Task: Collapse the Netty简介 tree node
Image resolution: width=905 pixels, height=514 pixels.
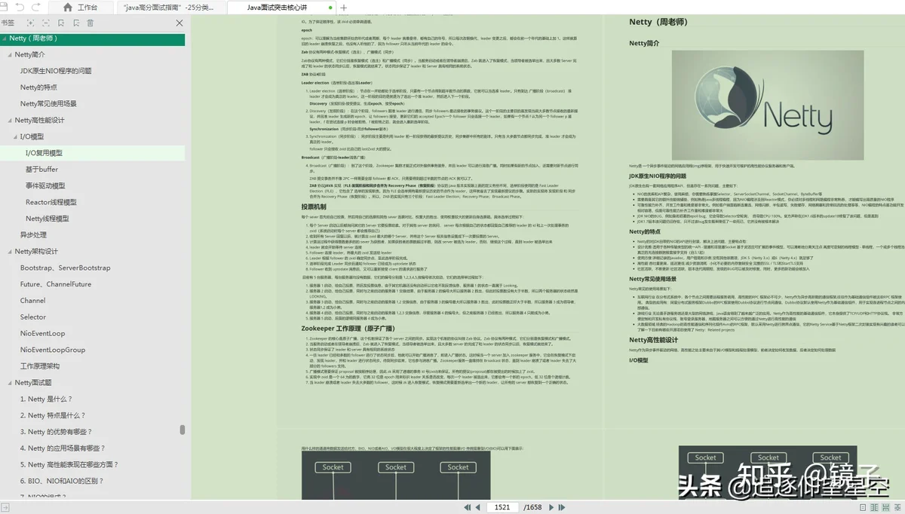Action: (x=8, y=54)
